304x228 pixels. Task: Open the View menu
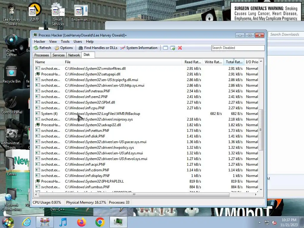tap(53, 42)
